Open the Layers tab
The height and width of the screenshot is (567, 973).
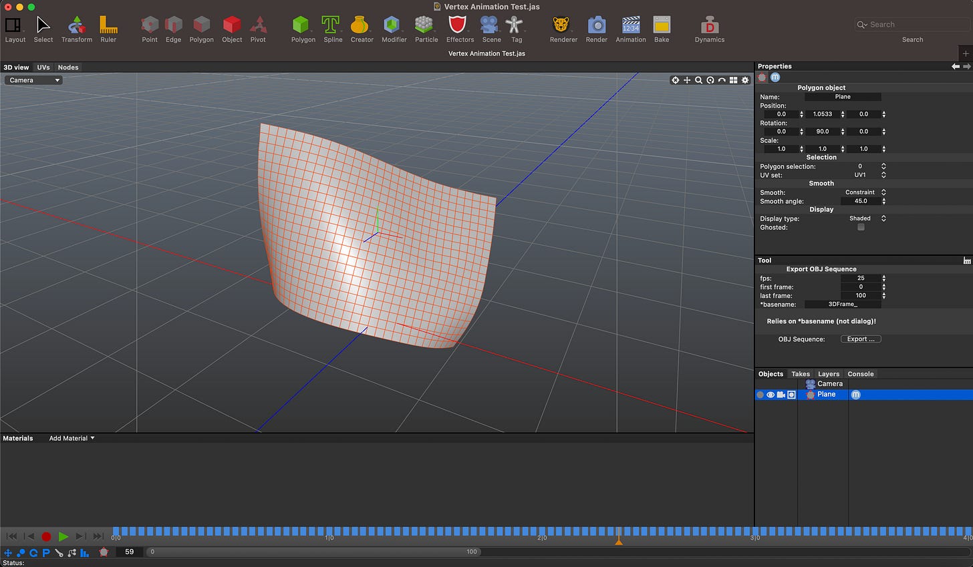click(x=828, y=374)
